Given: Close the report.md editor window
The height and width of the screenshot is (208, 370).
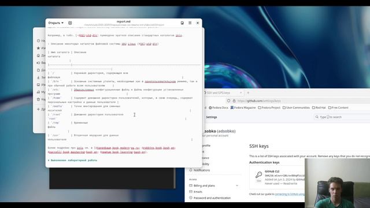Looking at the screenshot, I should coord(198,23).
